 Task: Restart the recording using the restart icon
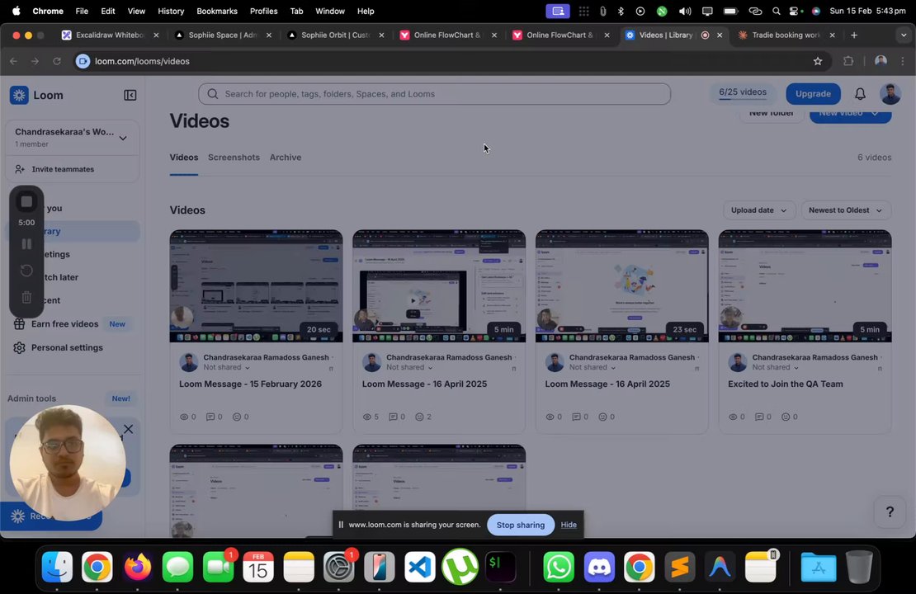click(26, 271)
